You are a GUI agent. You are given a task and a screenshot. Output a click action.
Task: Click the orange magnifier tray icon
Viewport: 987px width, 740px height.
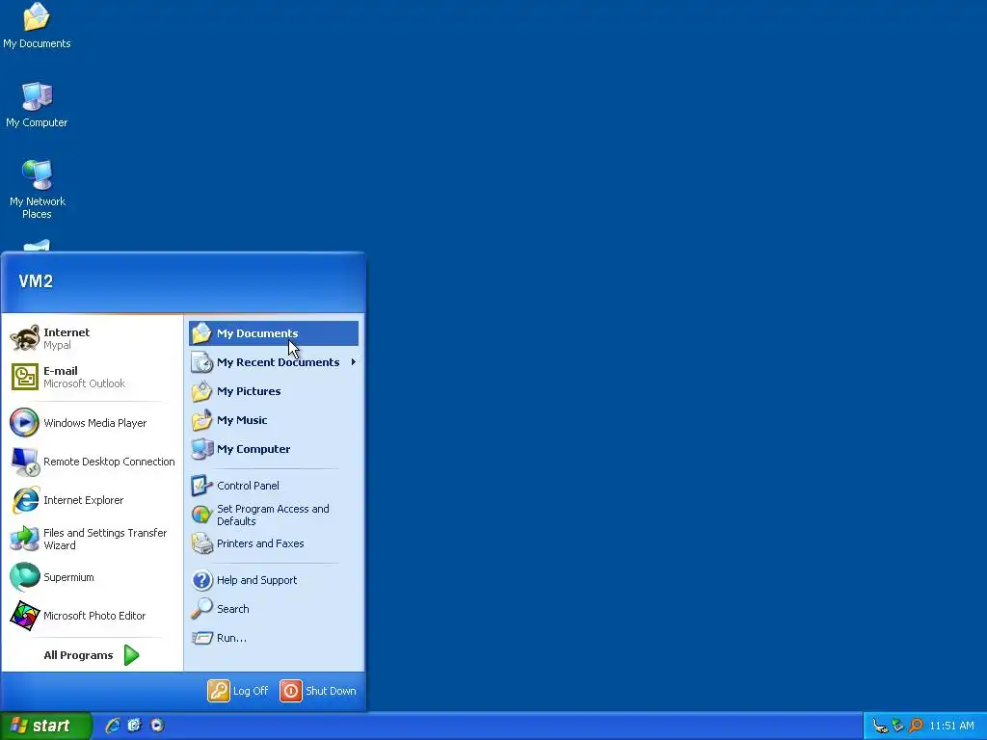(916, 727)
